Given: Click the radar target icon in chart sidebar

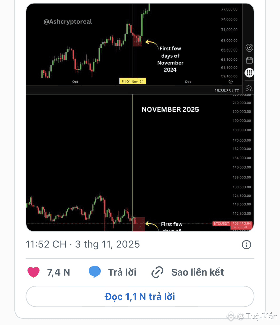Looking at the screenshot, I should point(249,48).
